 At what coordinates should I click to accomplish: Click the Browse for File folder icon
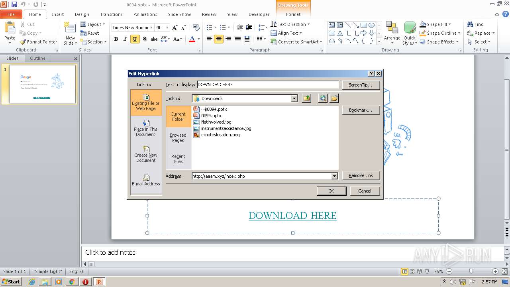click(334, 98)
